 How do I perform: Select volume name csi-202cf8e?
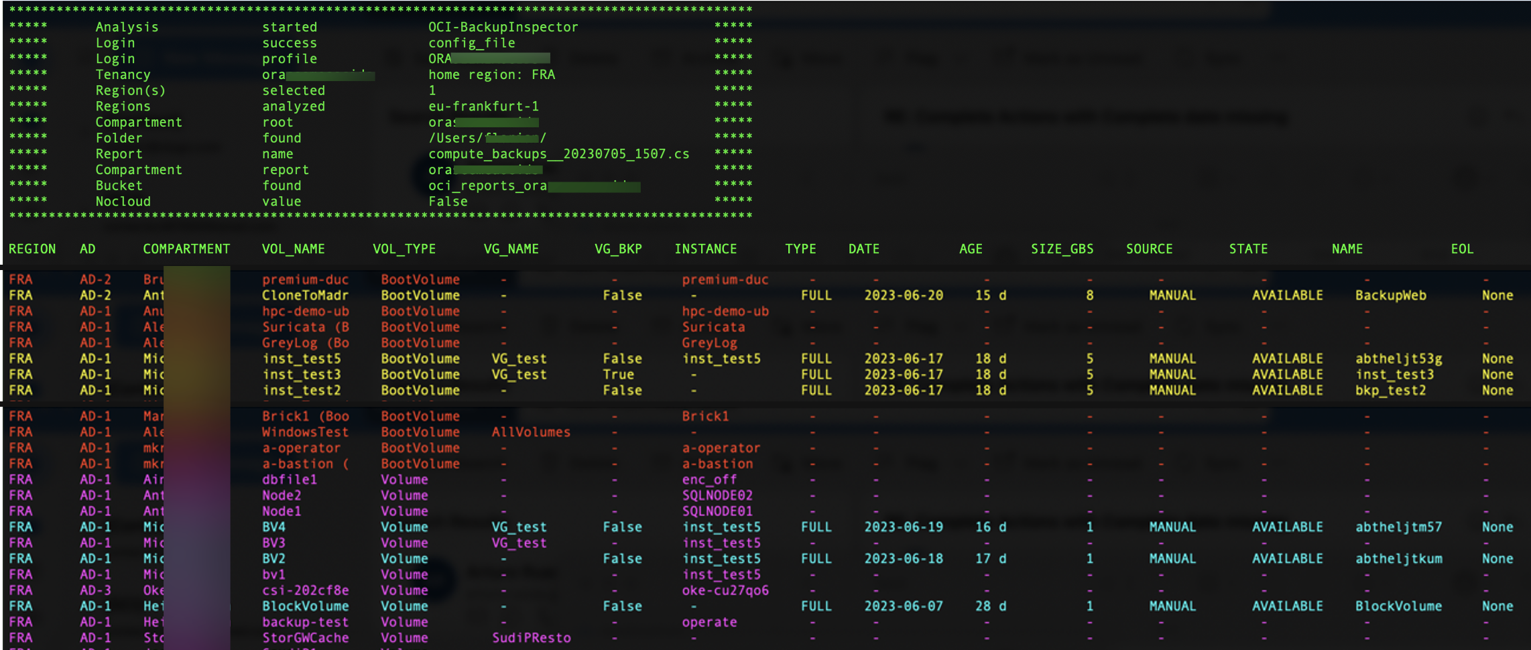coord(305,590)
